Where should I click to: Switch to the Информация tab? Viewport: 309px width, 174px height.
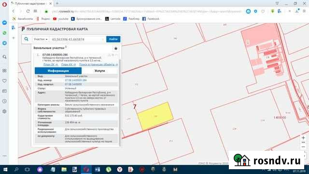[58, 71]
